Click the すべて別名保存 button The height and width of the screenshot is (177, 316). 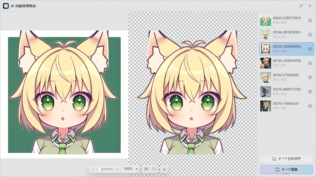(x=286, y=159)
